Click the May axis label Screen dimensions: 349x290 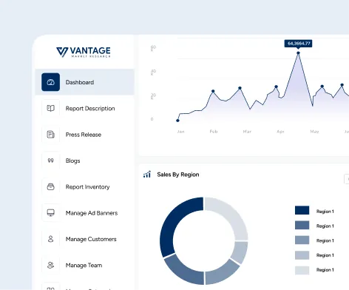pos(314,132)
